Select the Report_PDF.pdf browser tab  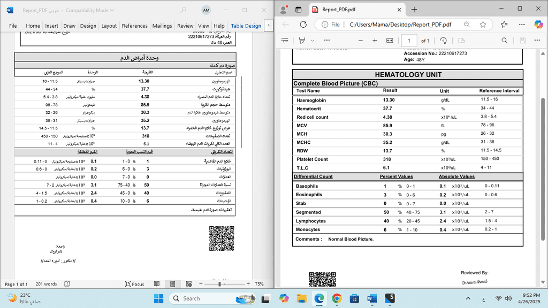(356, 10)
